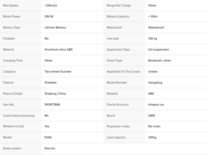Click the Battery Capacity value < 10Ah

tap(153, 16)
